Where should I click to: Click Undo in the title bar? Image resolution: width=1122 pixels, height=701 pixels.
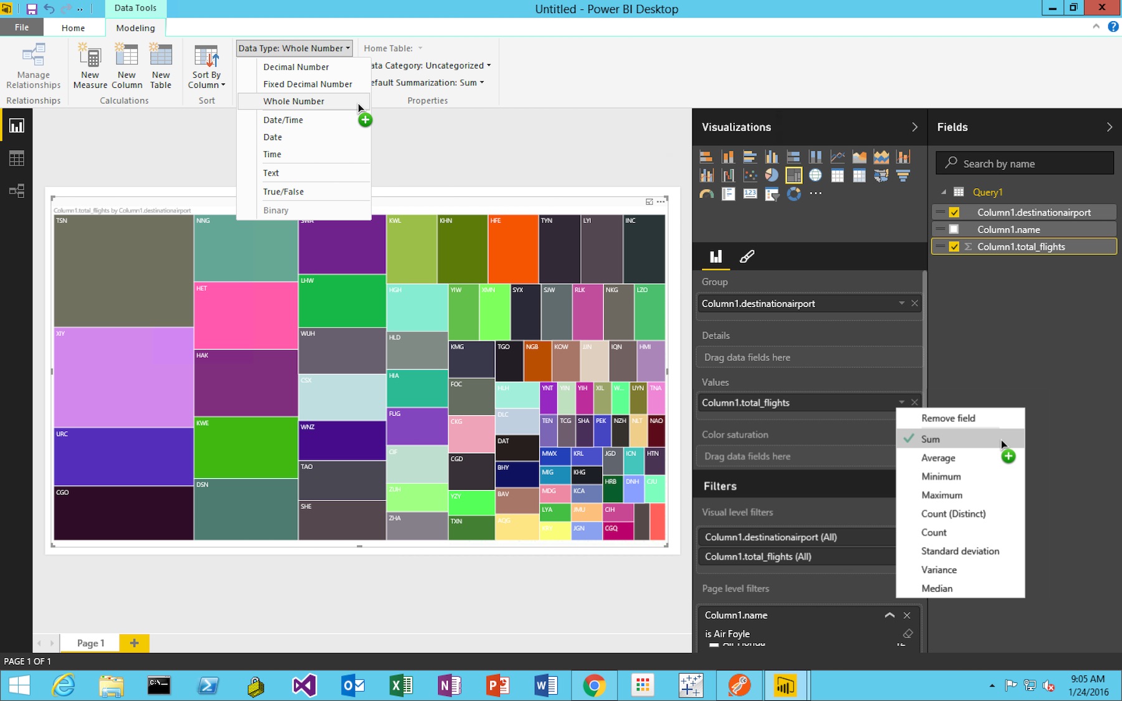pyautogui.click(x=49, y=9)
